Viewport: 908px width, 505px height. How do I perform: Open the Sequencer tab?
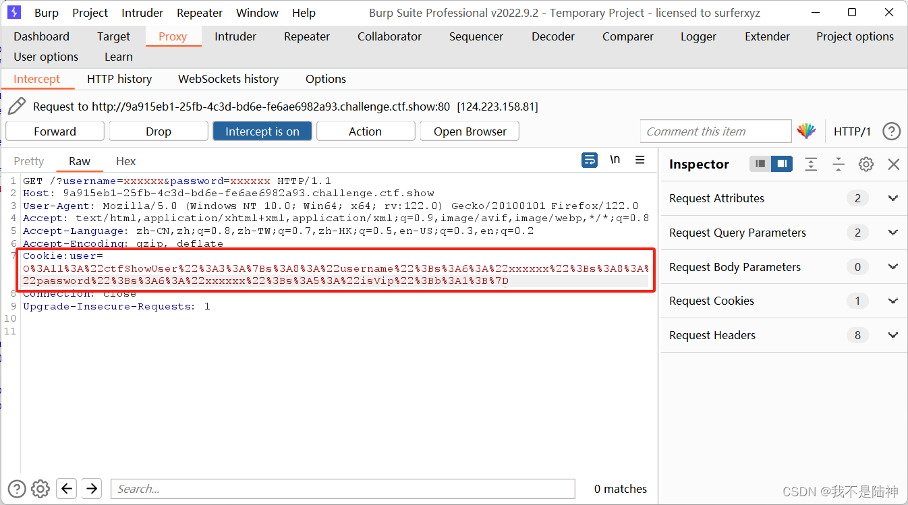476,36
